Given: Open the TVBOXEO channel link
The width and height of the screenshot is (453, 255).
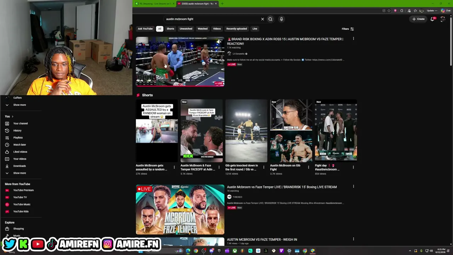Looking at the screenshot, I should 237,197.
